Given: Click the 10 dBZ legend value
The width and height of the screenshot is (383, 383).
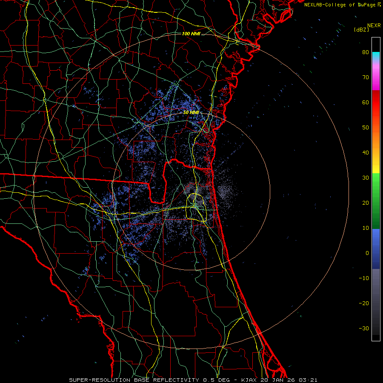Looking at the screenshot, I should tap(366, 228).
